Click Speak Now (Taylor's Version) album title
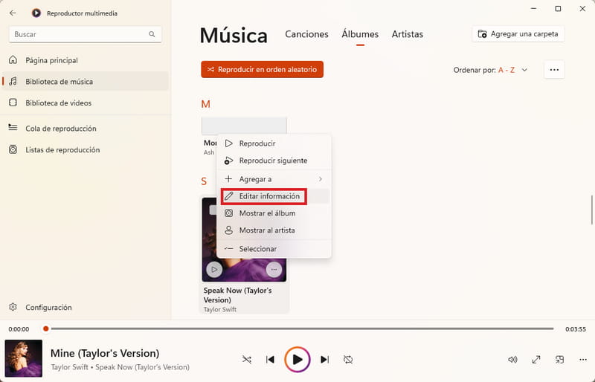595x382 pixels. [x=237, y=295]
